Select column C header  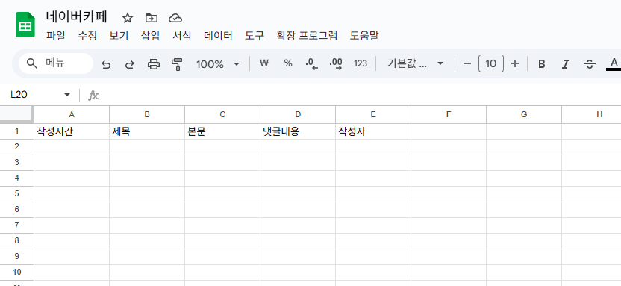(x=222, y=114)
